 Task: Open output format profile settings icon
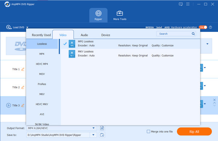[102, 128]
